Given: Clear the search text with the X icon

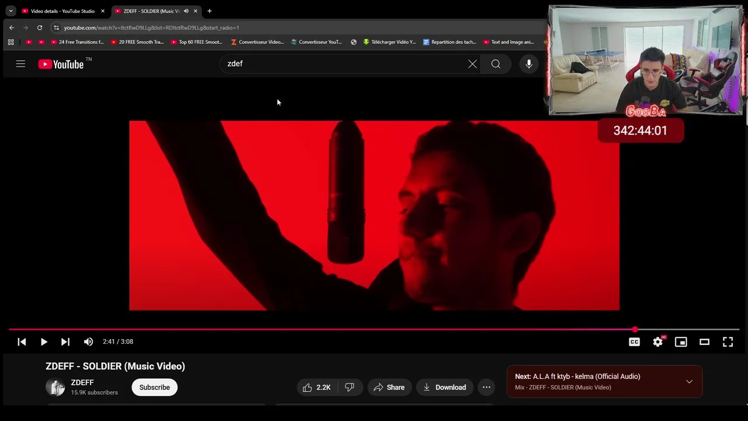Looking at the screenshot, I should point(472,64).
